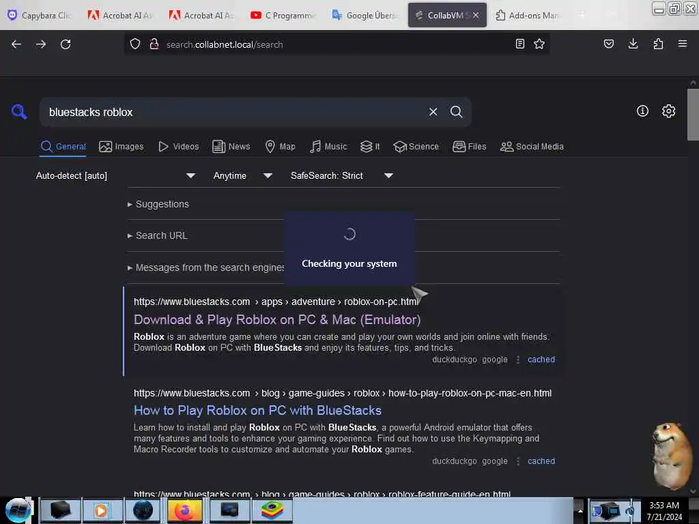Clear the search query with the X
699x524 pixels.
pos(433,112)
